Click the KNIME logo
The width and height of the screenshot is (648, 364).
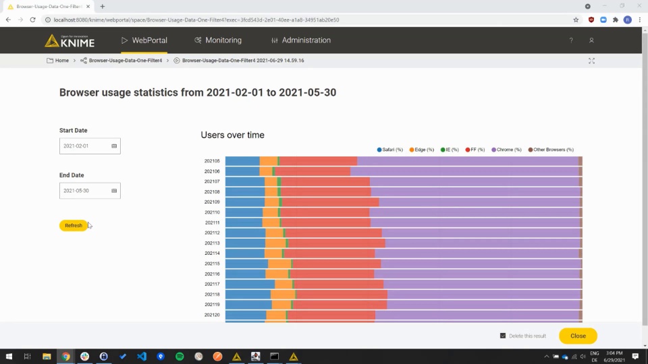click(70, 40)
